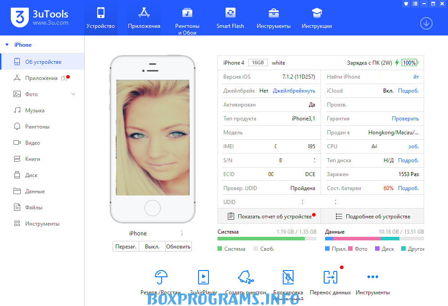Screen dimensions: 448x306
Task: Click the Hongkong/Macau region value
Action: point(394,133)
